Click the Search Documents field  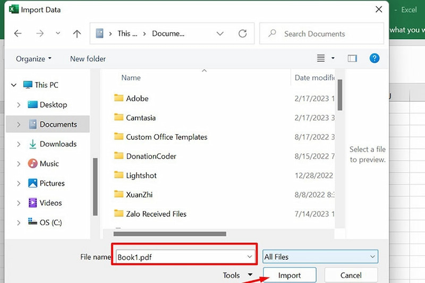tap(322, 33)
